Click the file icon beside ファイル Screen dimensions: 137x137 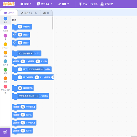click(38, 4)
